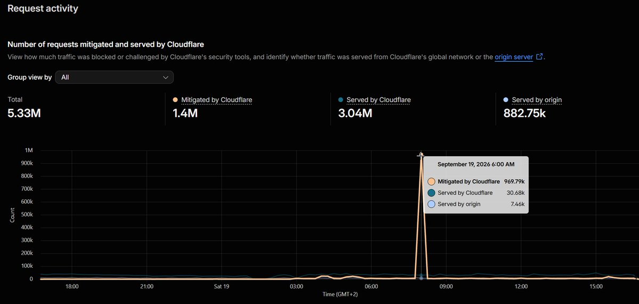
Task: Click the Count y-axis title
Action: pos(11,215)
